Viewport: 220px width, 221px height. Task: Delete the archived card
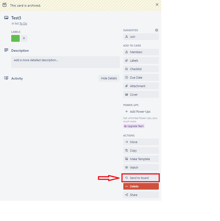(141, 186)
